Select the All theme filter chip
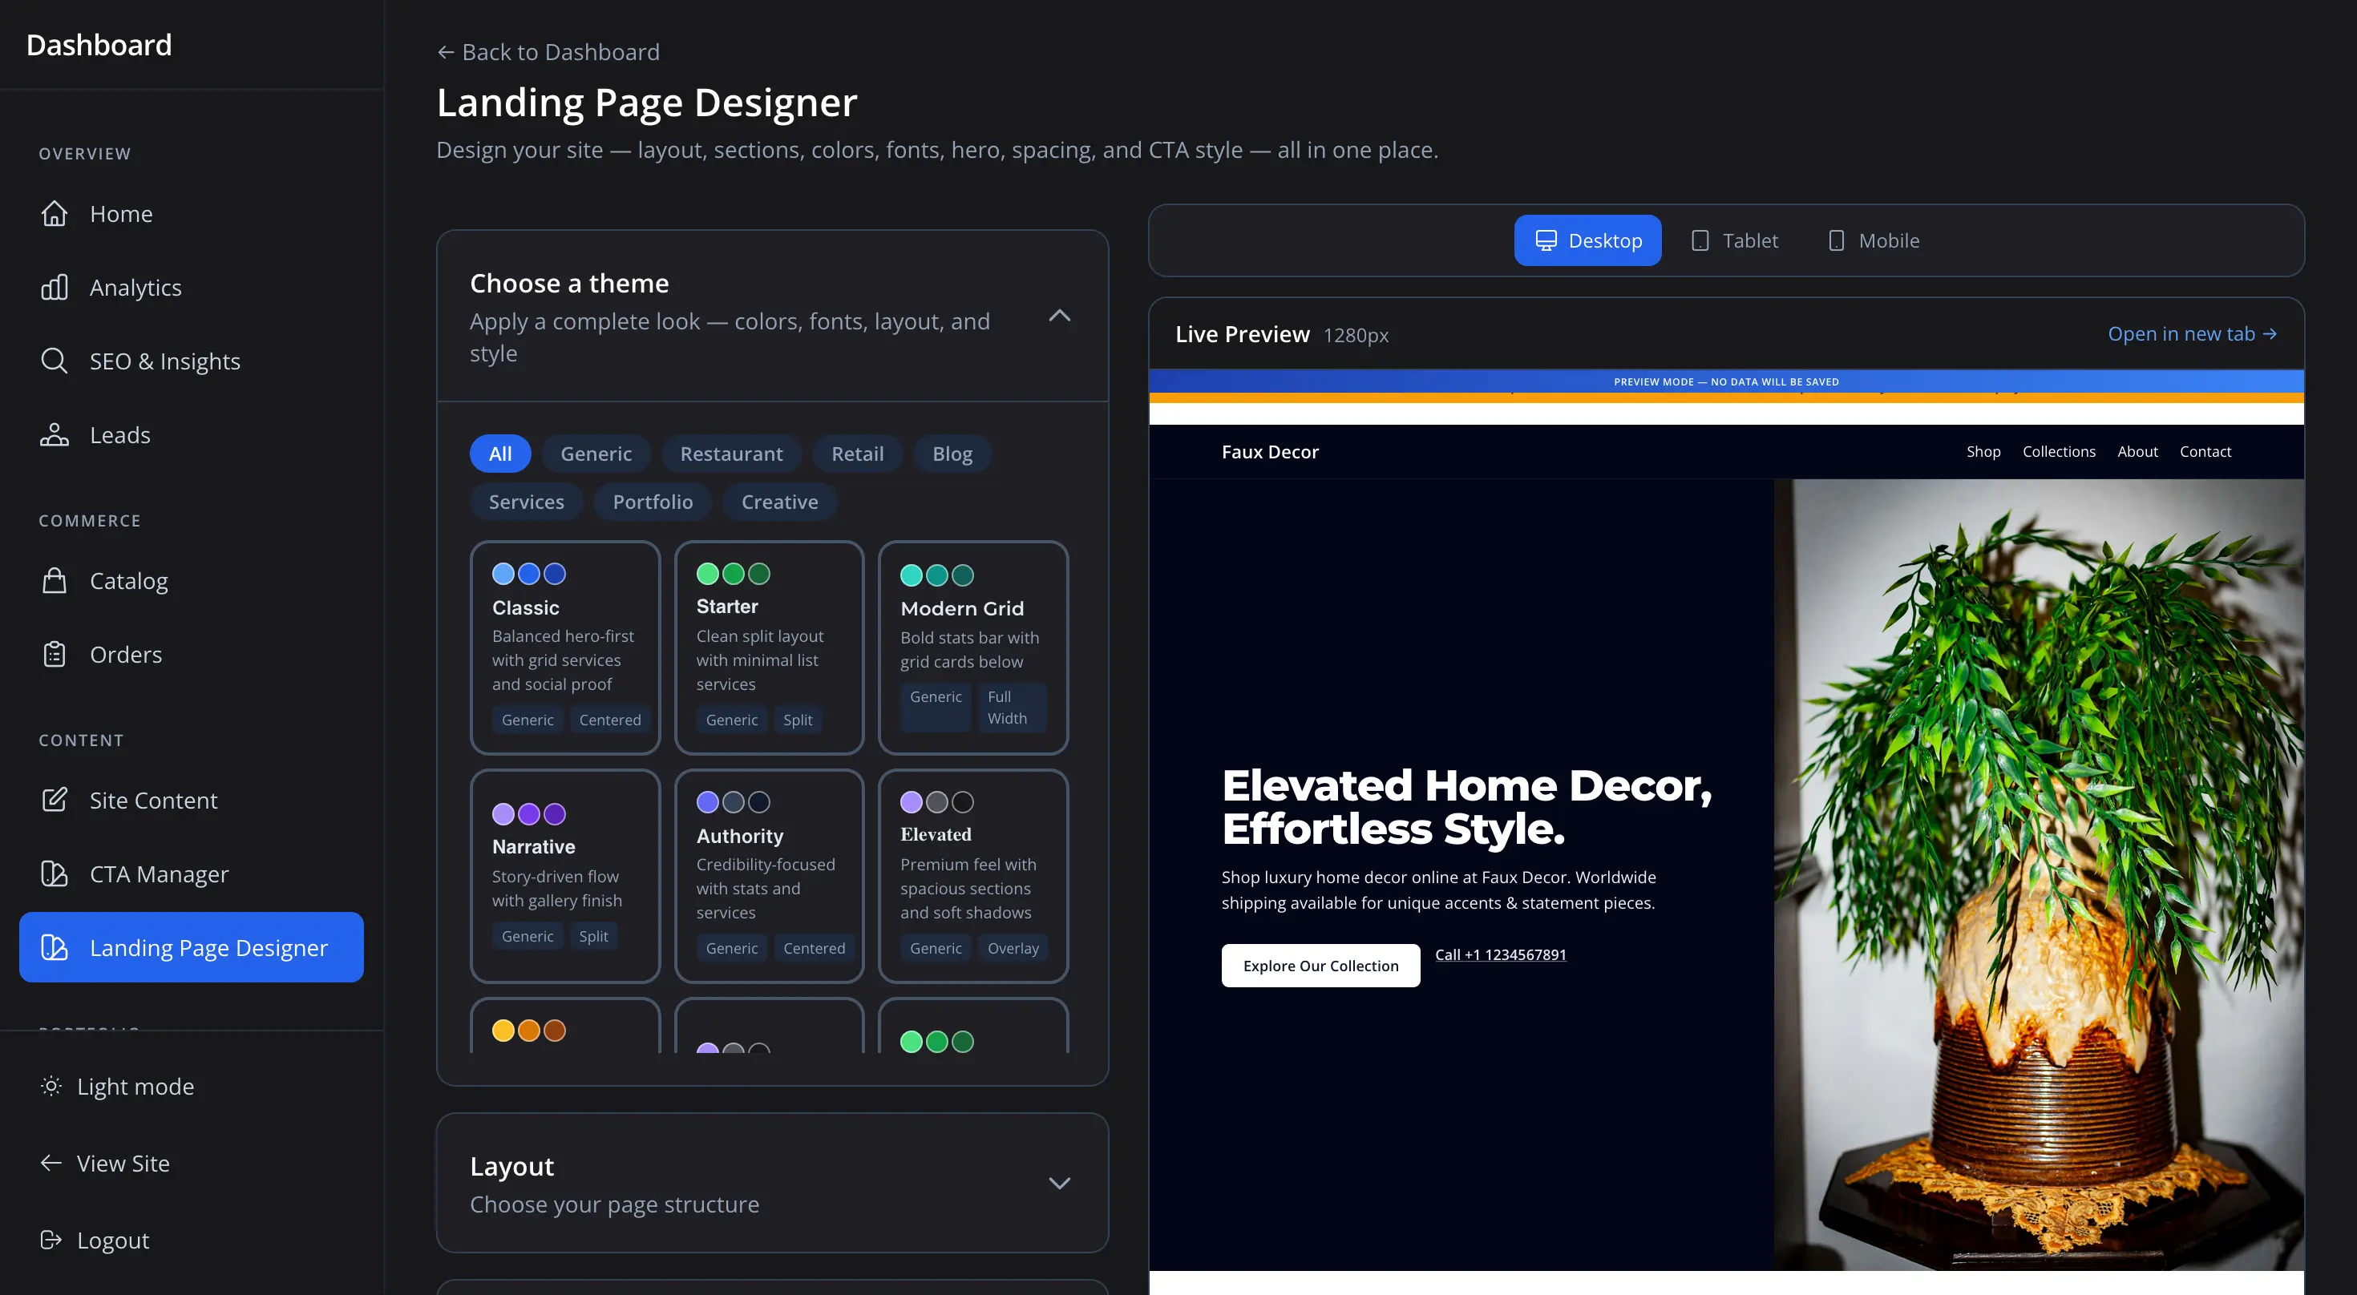Image resolution: width=2357 pixels, height=1295 pixels. pyautogui.click(x=499, y=454)
